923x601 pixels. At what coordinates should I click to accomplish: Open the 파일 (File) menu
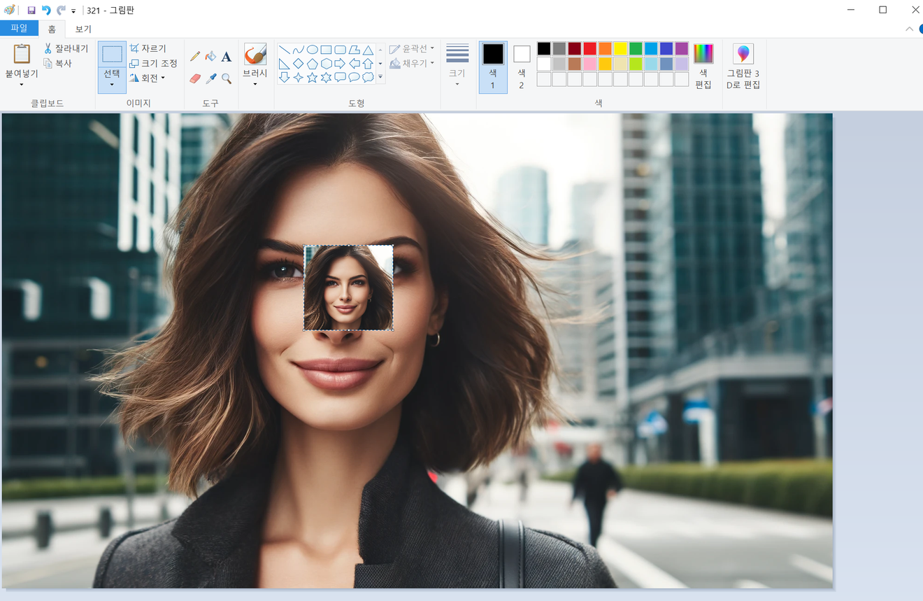point(19,29)
